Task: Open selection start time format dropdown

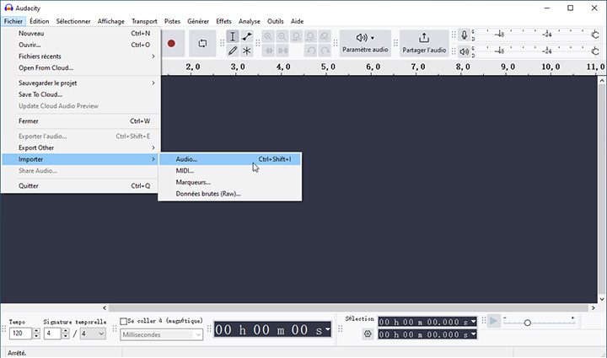Action: click(473, 322)
